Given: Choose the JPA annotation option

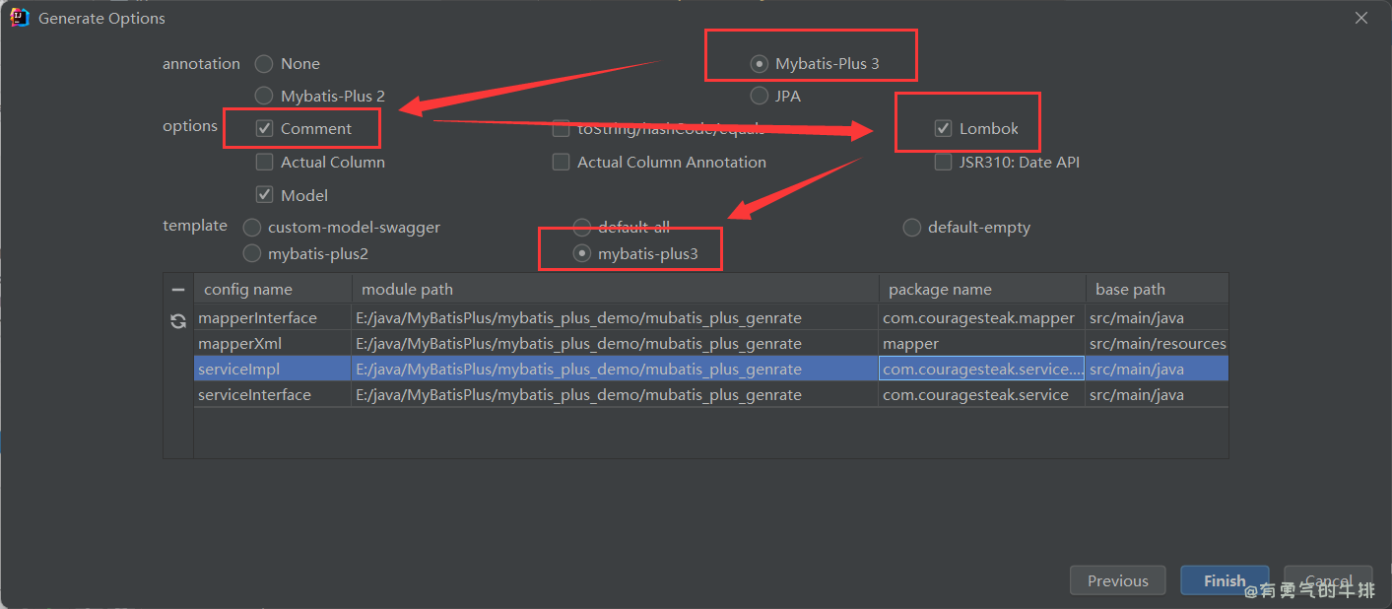Looking at the screenshot, I should point(759,96).
